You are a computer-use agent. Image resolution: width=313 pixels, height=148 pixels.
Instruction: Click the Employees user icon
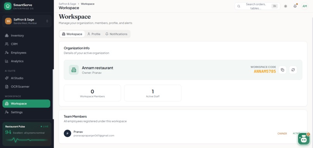click(x=7, y=53)
